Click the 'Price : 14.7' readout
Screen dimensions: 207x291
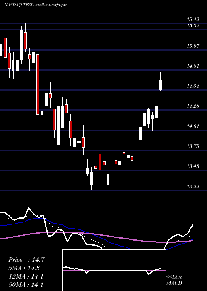26,260
